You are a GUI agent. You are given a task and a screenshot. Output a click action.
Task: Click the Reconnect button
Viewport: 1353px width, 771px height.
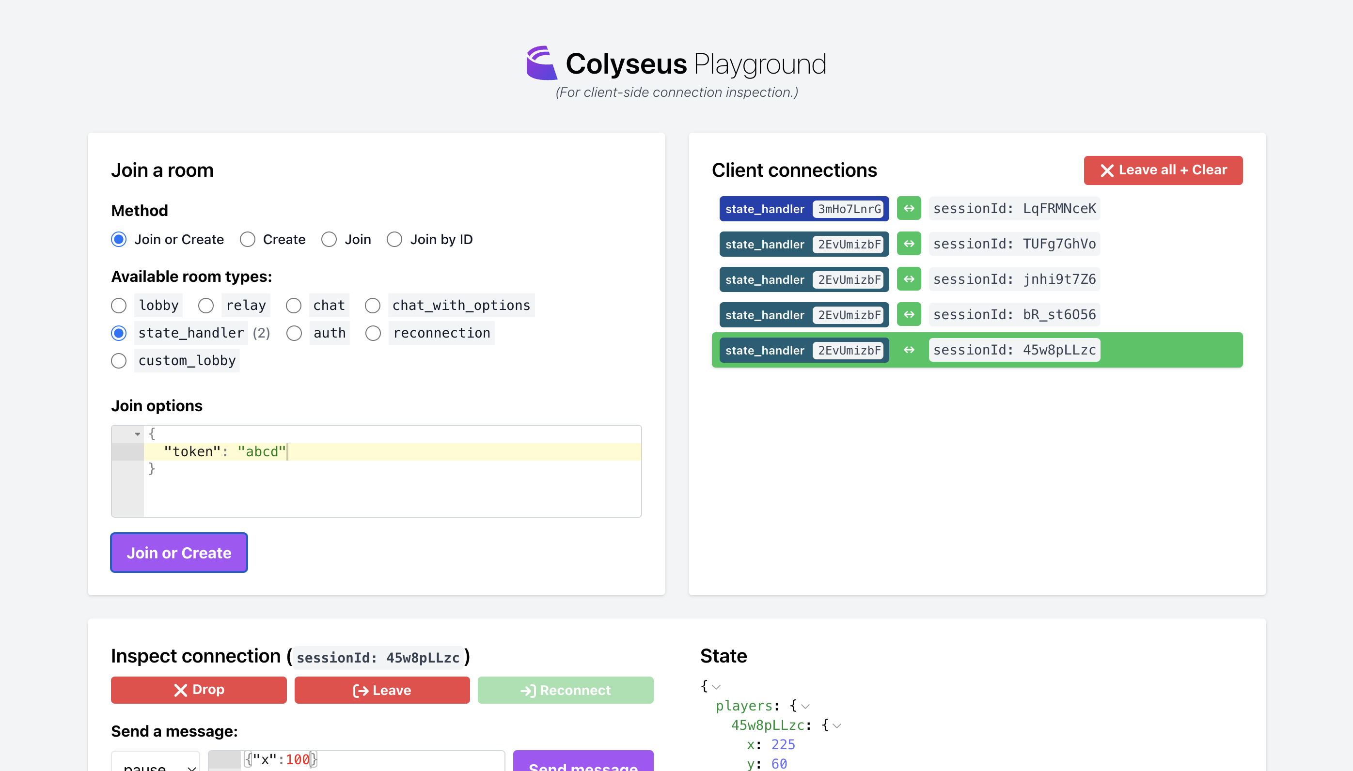(x=565, y=690)
